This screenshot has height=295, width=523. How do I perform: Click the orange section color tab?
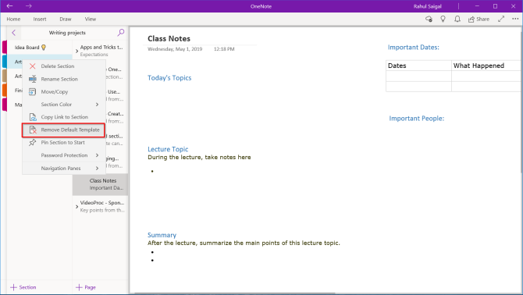[x=5, y=90]
